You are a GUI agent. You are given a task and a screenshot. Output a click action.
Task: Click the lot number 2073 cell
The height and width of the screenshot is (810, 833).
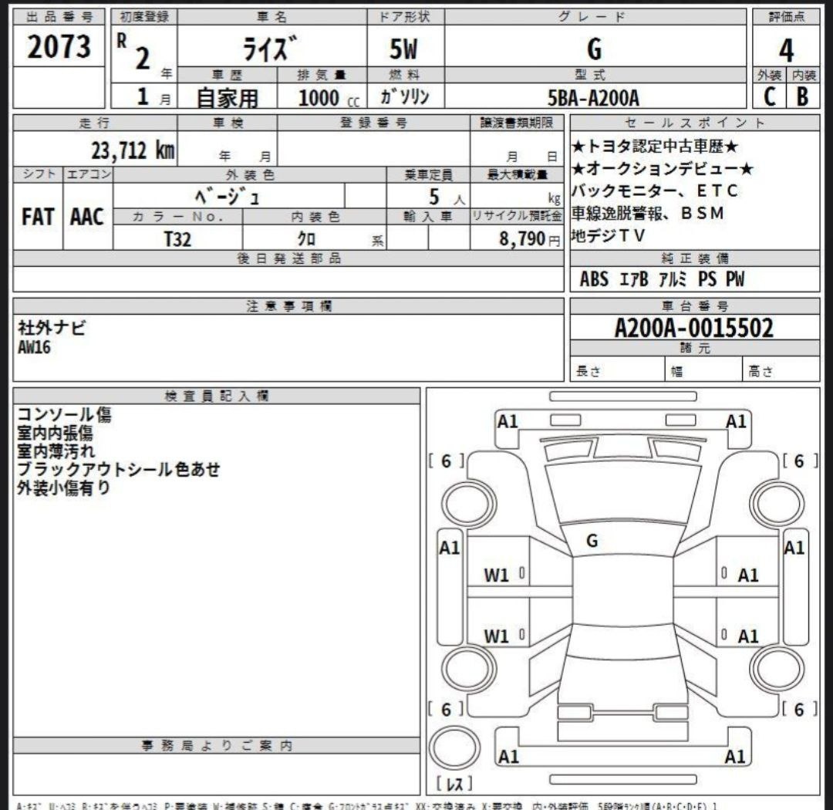pyautogui.click(x=59, y=46)
